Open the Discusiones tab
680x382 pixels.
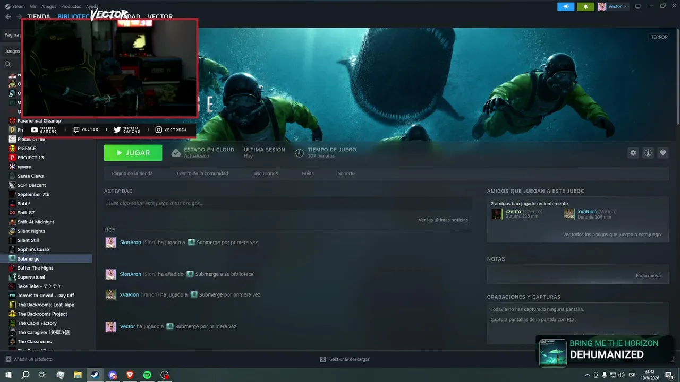point(265,173)
